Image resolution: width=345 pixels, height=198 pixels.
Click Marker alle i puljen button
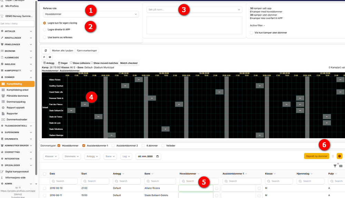pyautogui.click(x=62, y=50)
